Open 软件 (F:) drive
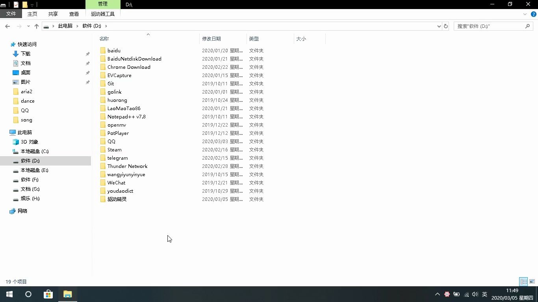This screenshot has height=302, width=538. pyautogui.click(x=30, y=180)
